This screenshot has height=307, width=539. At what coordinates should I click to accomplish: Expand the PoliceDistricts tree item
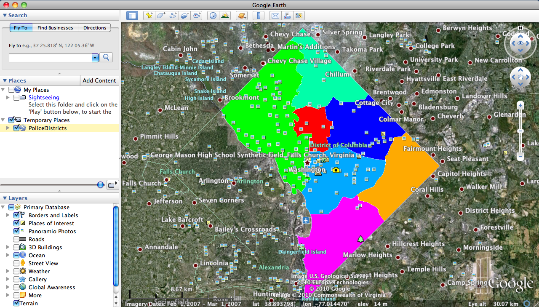pos(8,128)
